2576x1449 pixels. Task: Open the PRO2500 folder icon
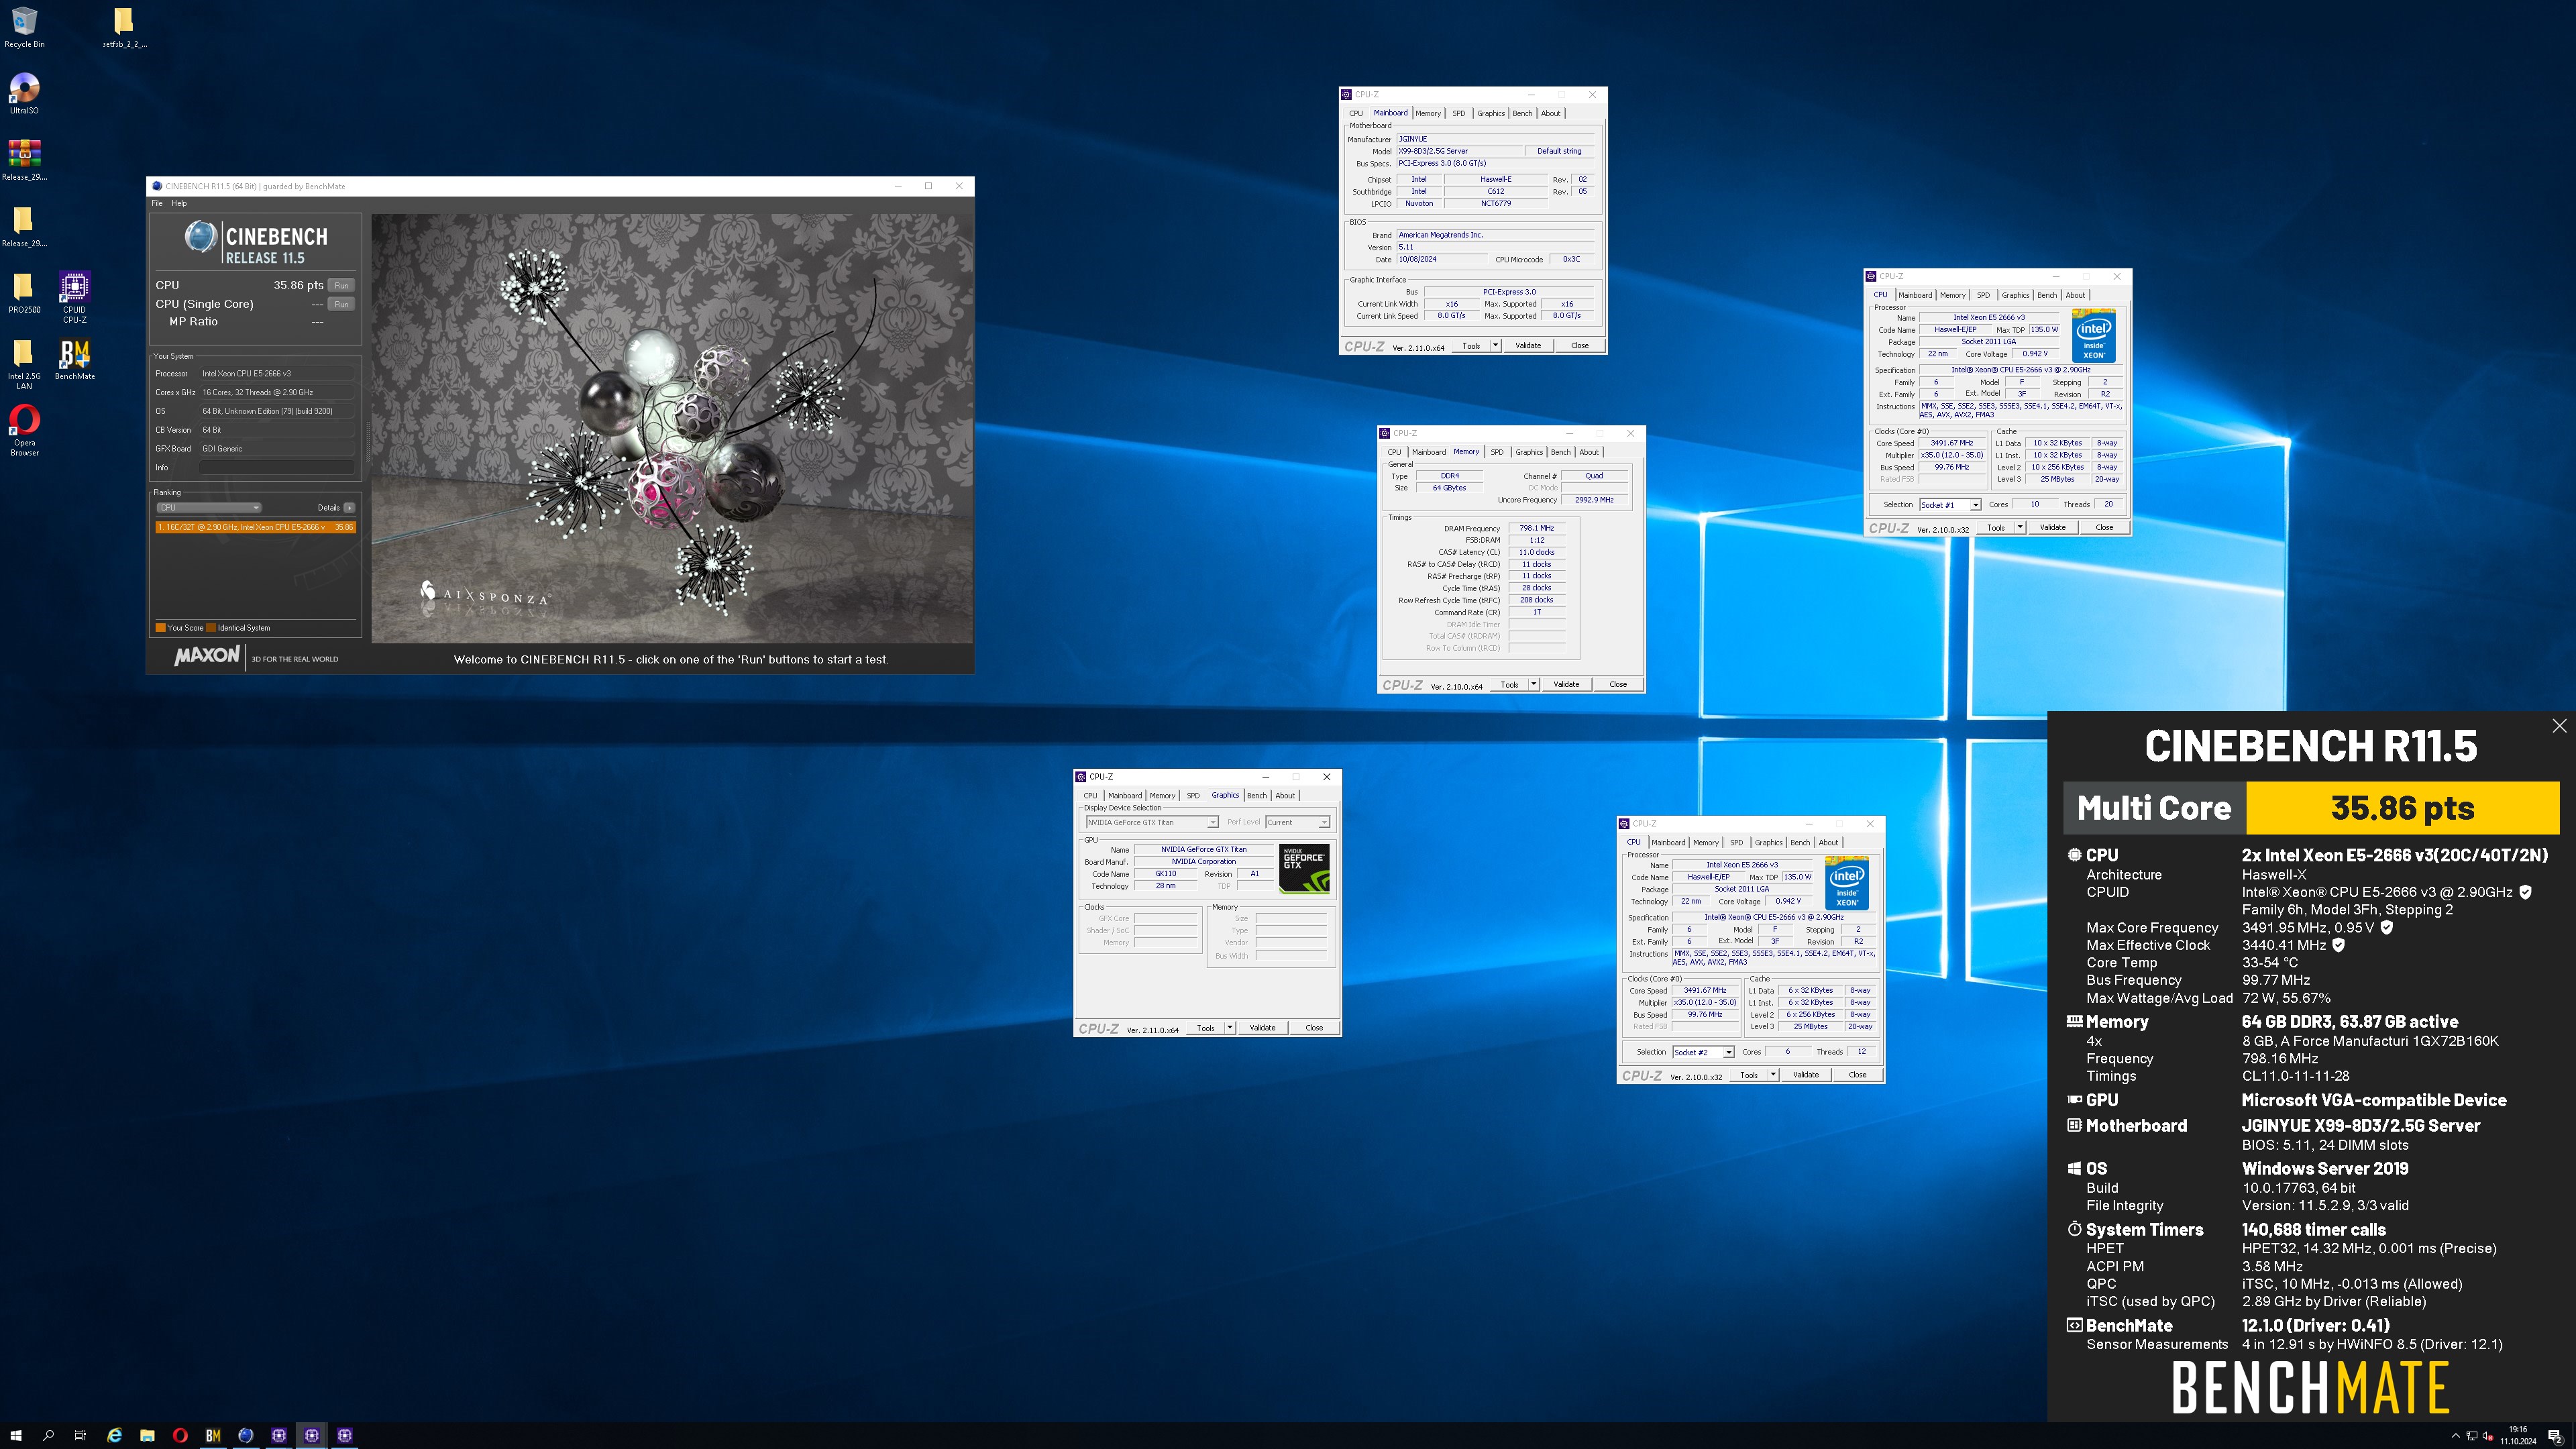point(24,292)
